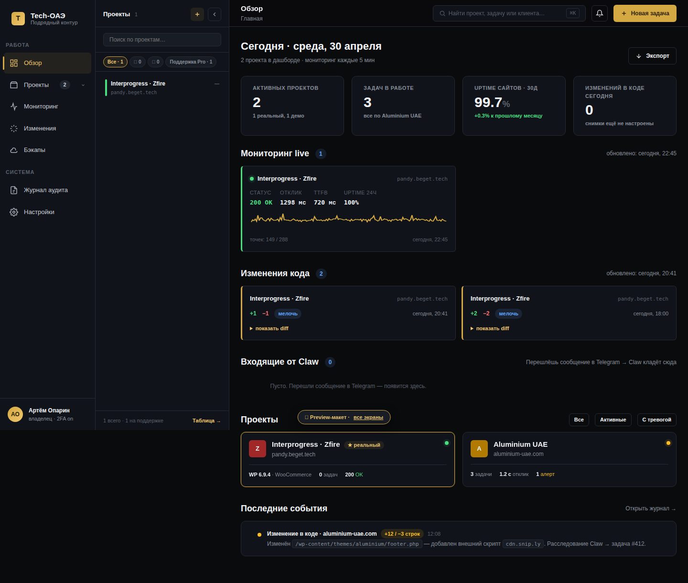Click the red Z avatar of Interprogress
Viewport: 688px width, 583px height.
[258, 449]
